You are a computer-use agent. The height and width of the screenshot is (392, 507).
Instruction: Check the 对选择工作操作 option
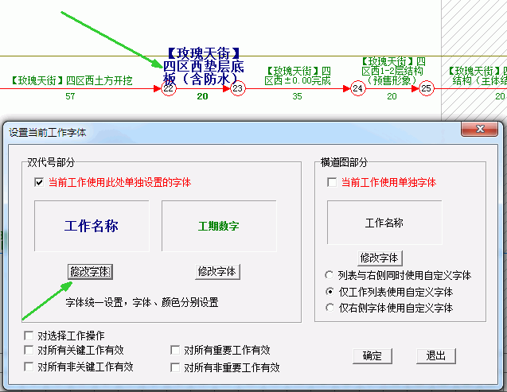tap(29, 336)
